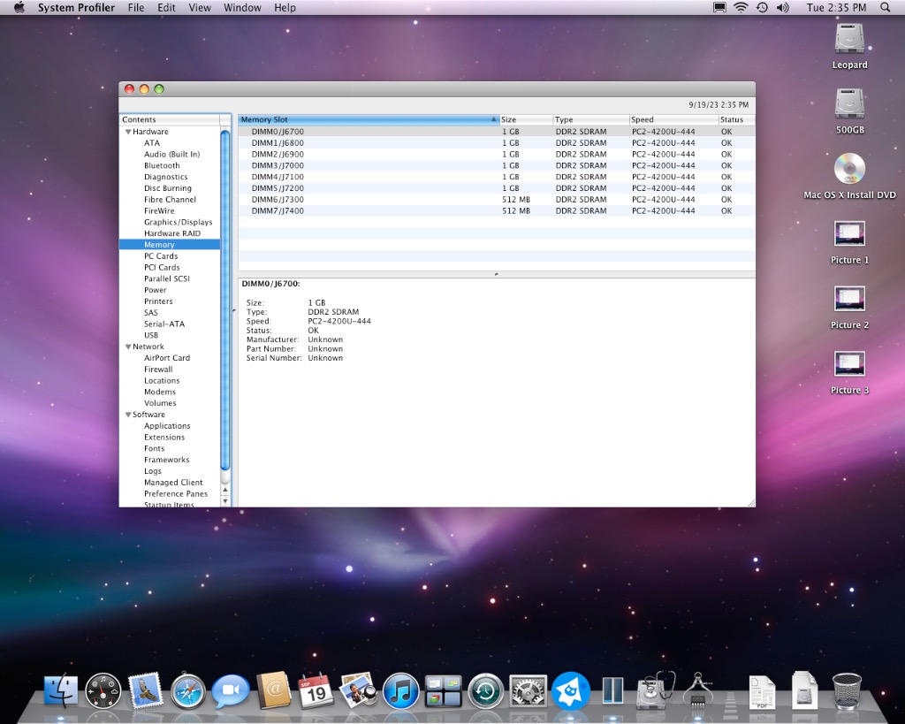Open the Window menu
Screen dimensions: 905x724
click(242, 7)
